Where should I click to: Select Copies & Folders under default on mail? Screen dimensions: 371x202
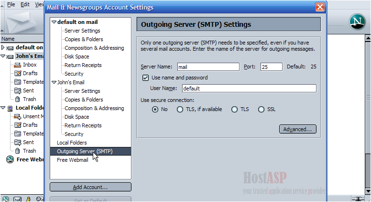click(x=84, y=39)
